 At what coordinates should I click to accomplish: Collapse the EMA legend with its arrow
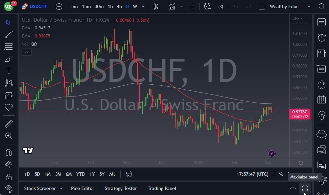tap(27, 52)
